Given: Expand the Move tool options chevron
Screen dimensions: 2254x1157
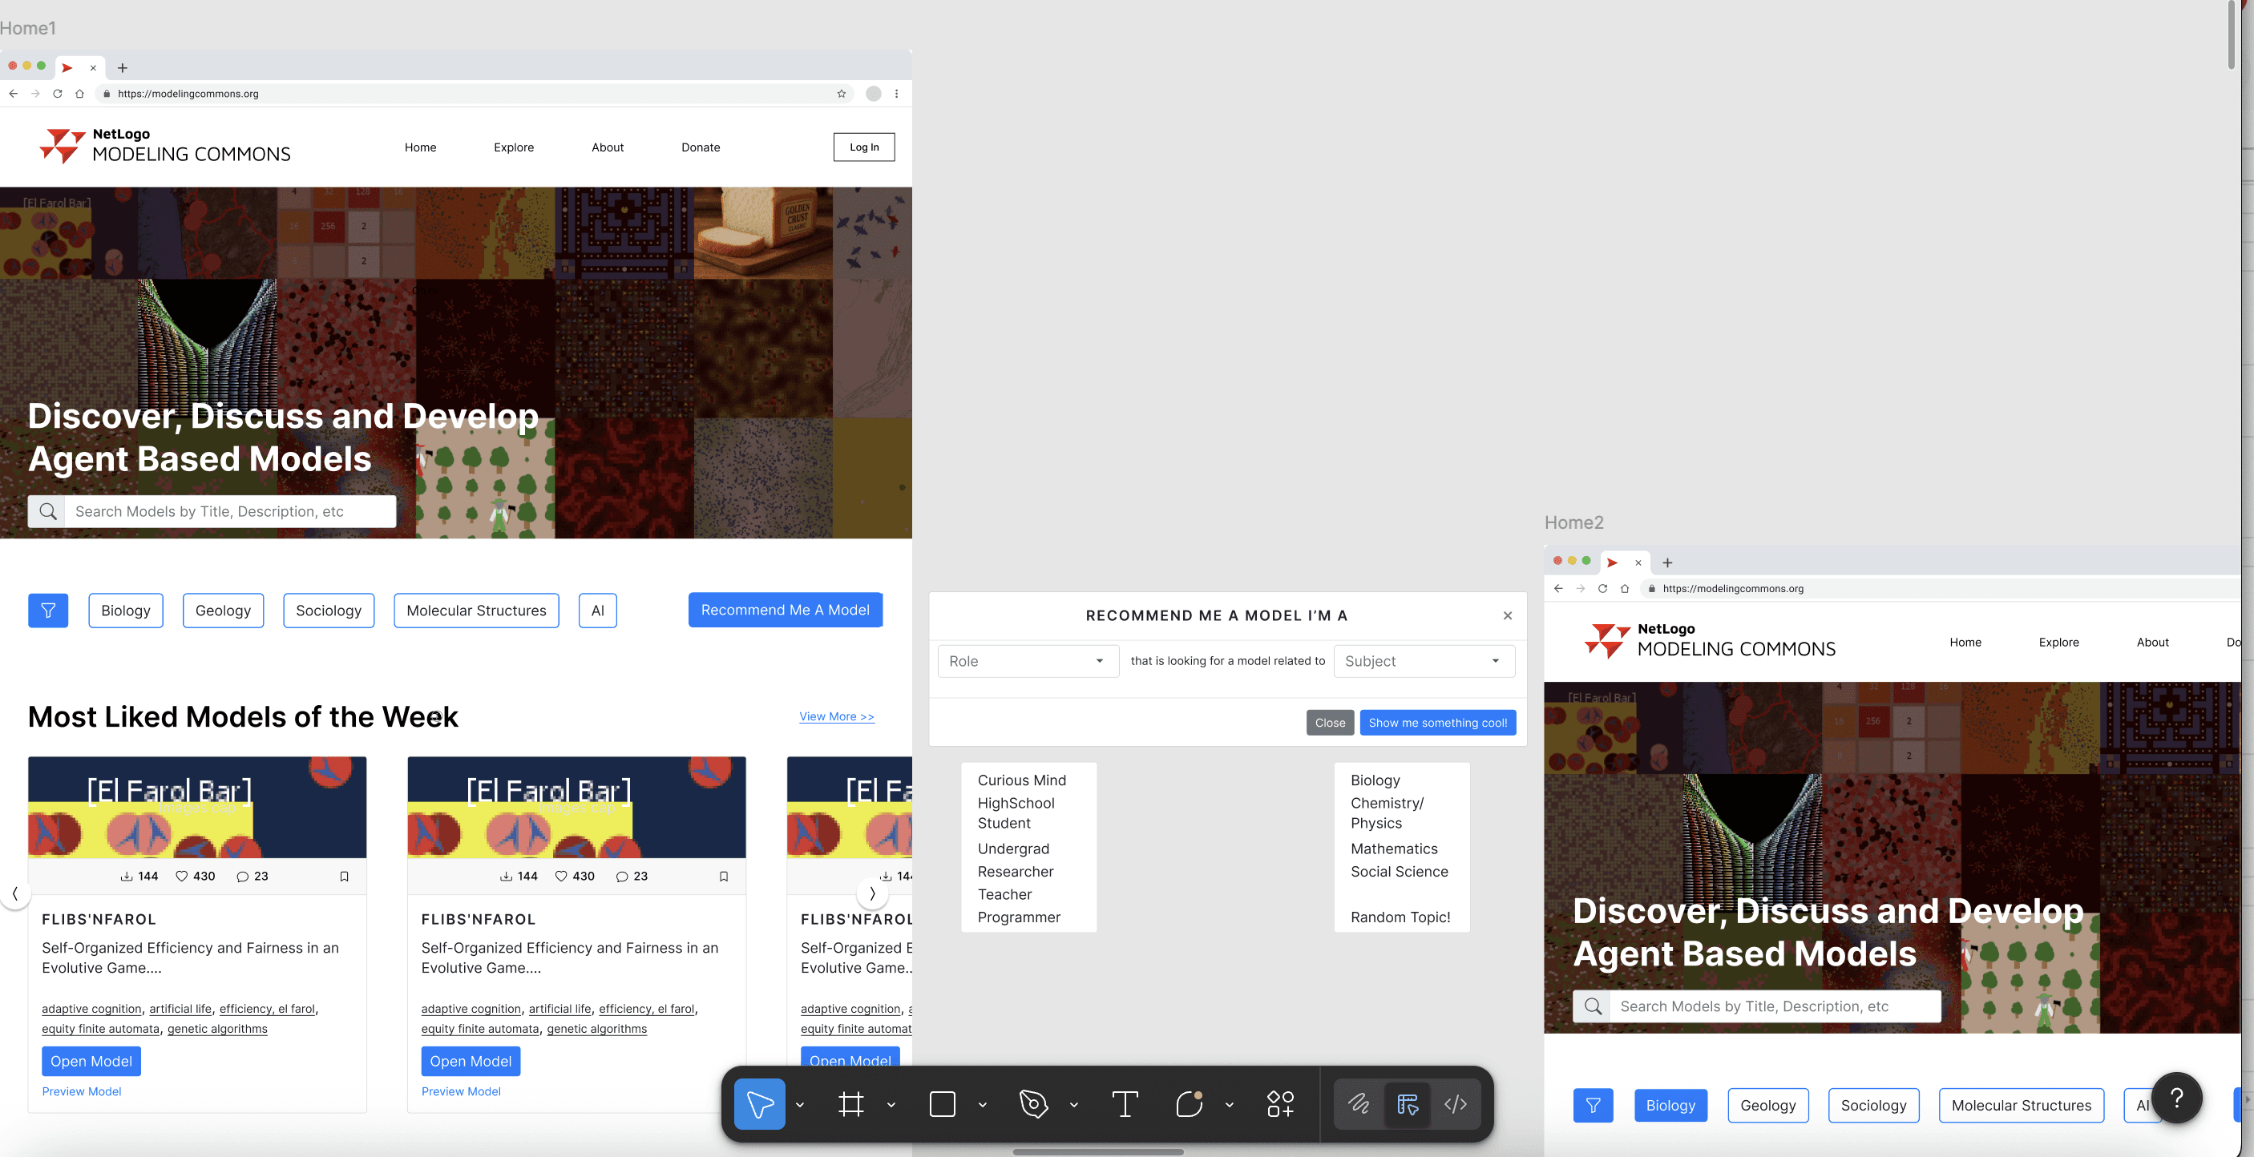Looking at the screenshot, I should (800, 1105).
